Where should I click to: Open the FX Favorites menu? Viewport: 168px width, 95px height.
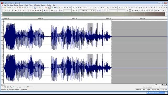tap(37, 5)
